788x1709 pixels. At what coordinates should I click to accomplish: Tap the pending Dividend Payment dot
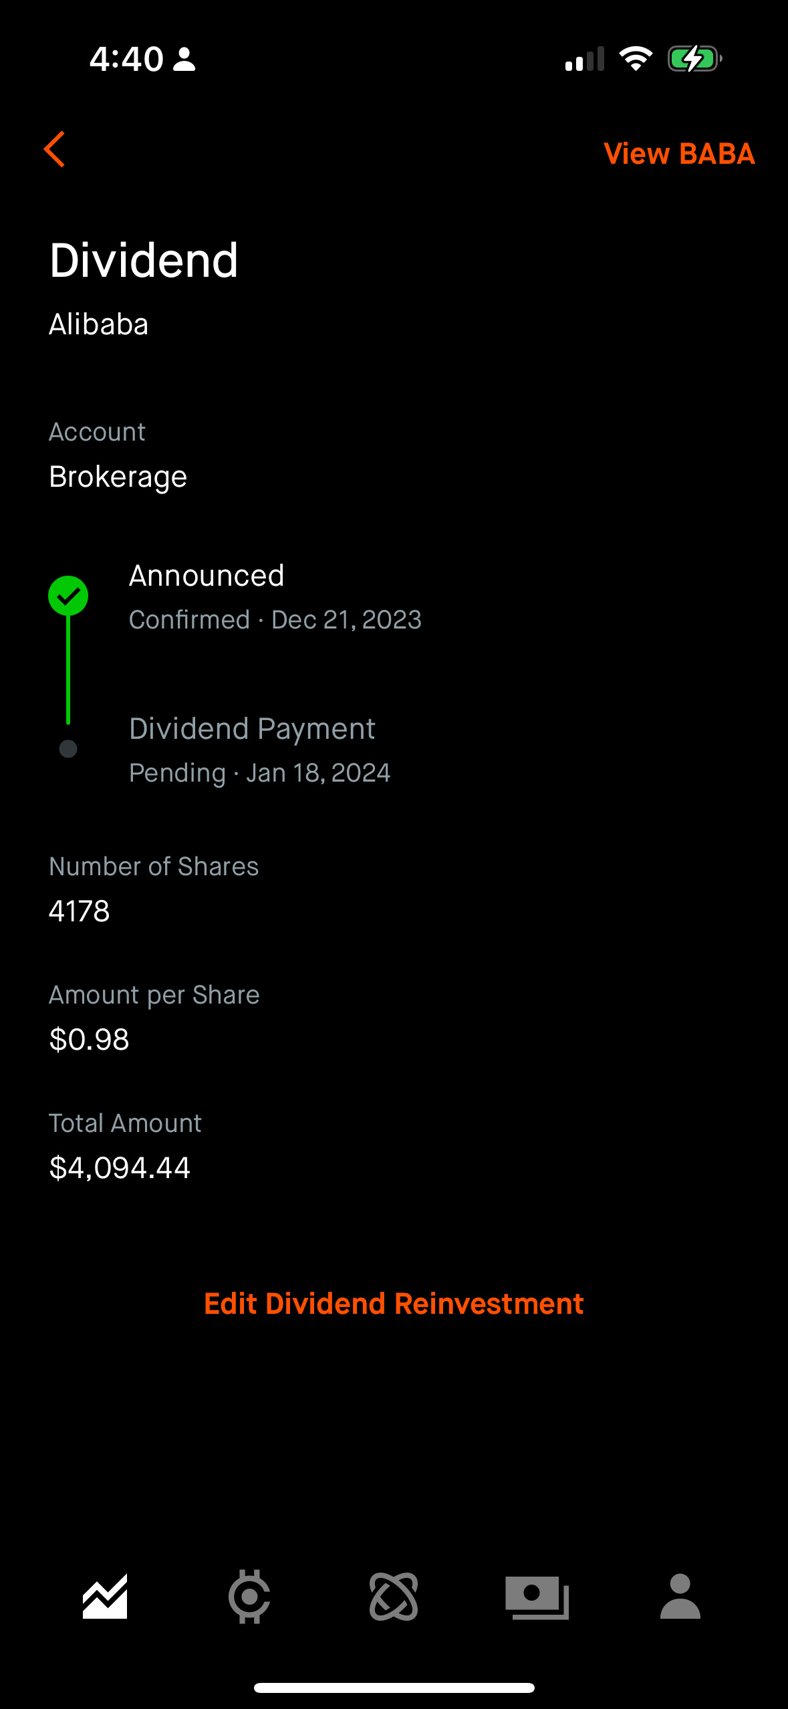pyautogui.click(x=68, y=749)
